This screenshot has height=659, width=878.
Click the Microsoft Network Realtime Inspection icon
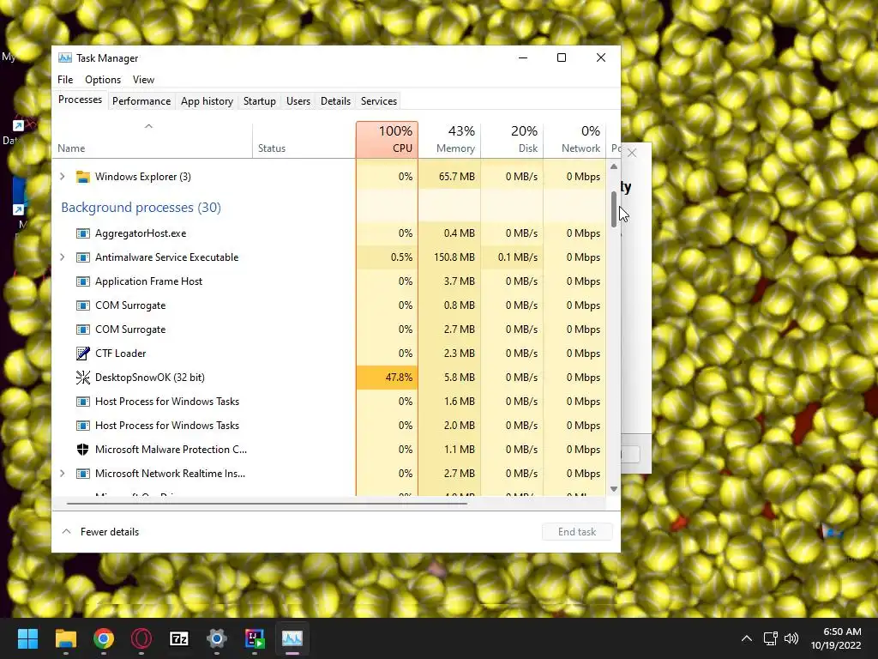click(x=83, y=474)
